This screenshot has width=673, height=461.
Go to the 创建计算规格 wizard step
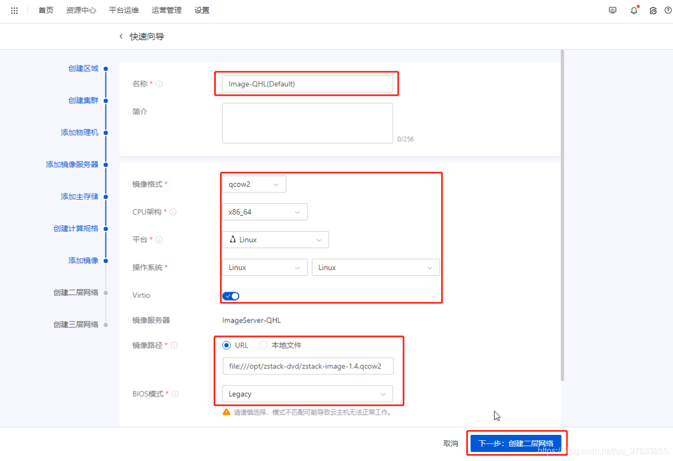pos(76,228)
